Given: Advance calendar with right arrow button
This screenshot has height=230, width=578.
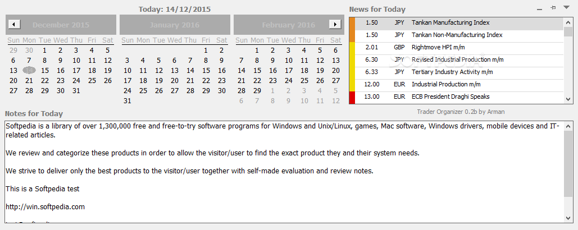Looking at the screenshot, I should (x=335, y=25).
